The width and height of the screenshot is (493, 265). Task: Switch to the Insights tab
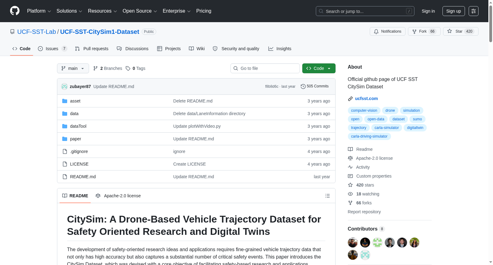click(x=280, y=49)
